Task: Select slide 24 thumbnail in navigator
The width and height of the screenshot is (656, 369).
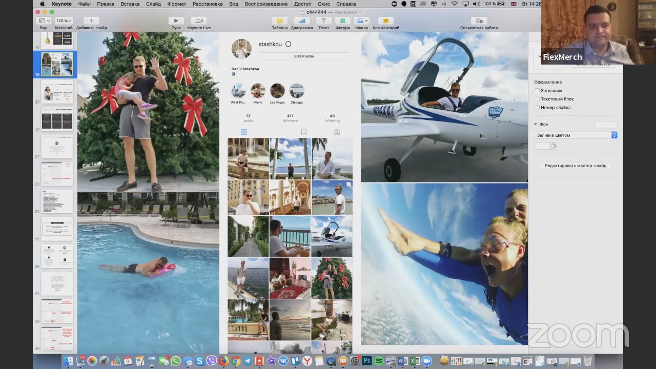Action: click(x=57, y=201)
